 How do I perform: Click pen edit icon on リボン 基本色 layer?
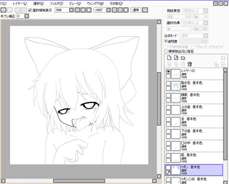pos(168,173)
